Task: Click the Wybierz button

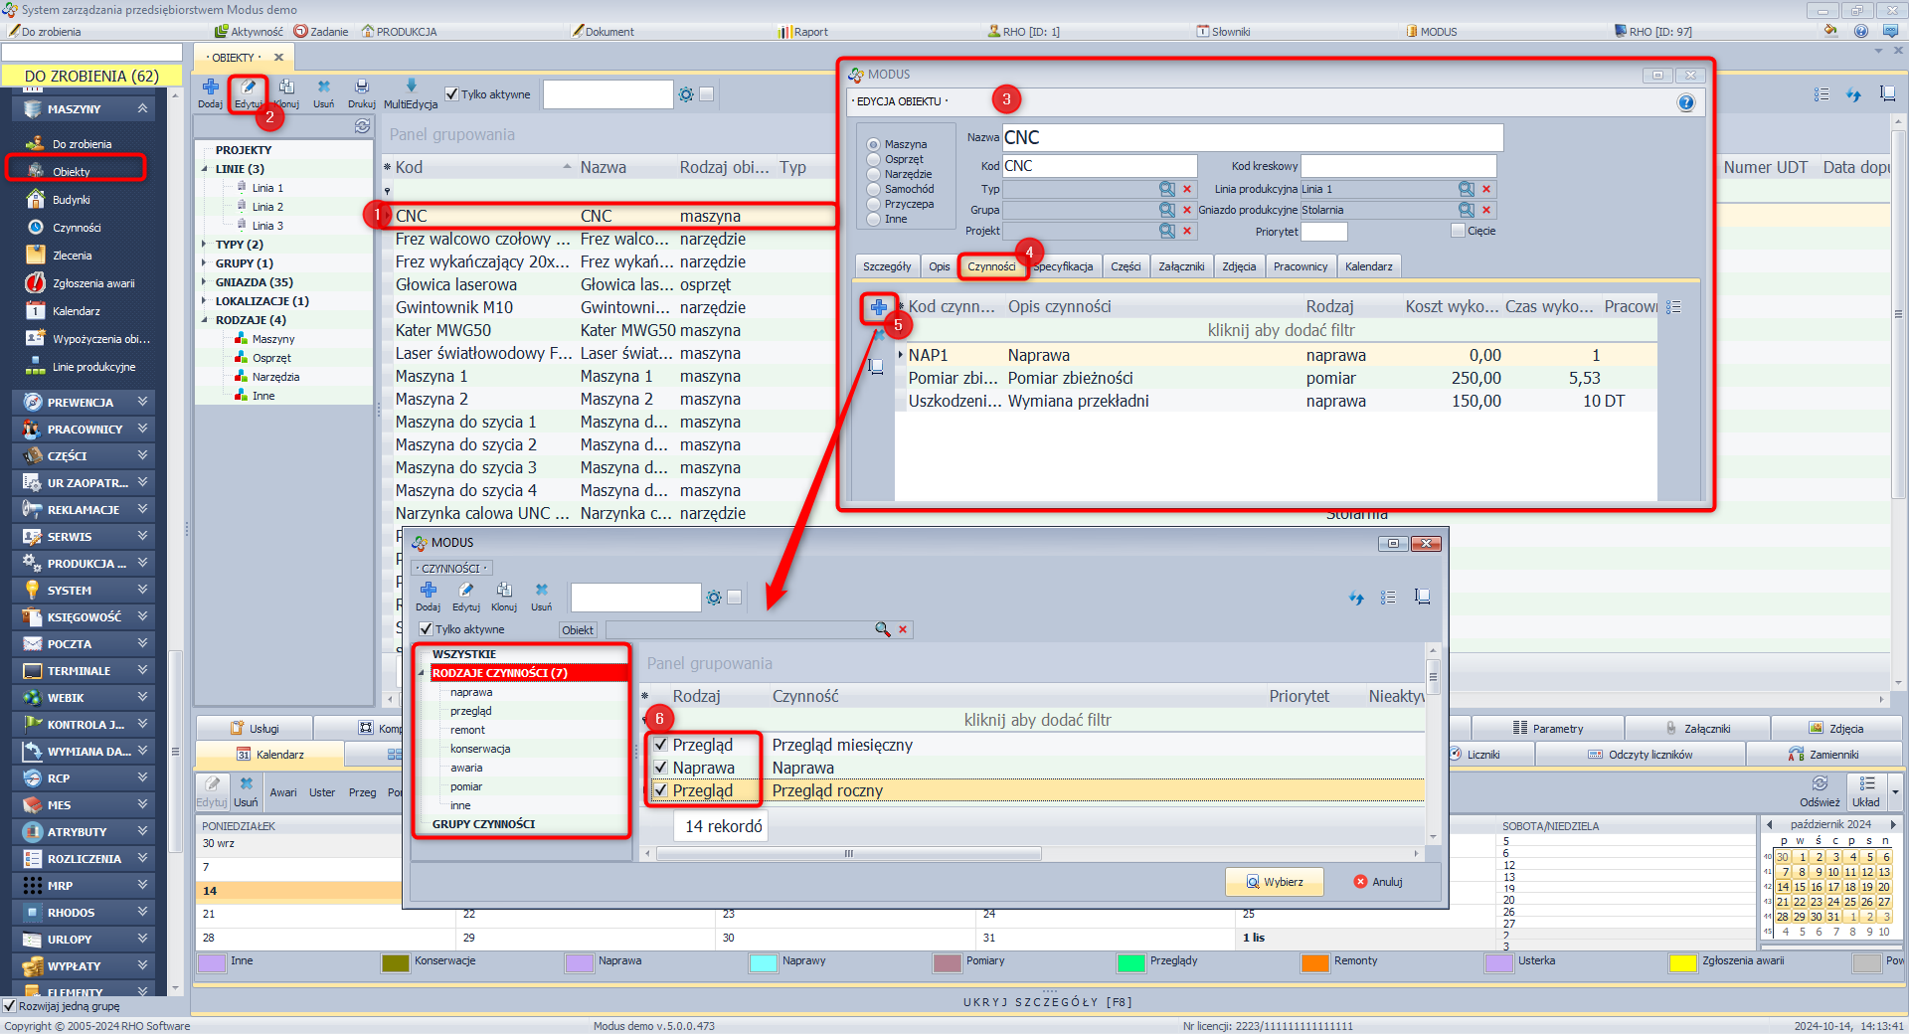Action: [1274, 882]
